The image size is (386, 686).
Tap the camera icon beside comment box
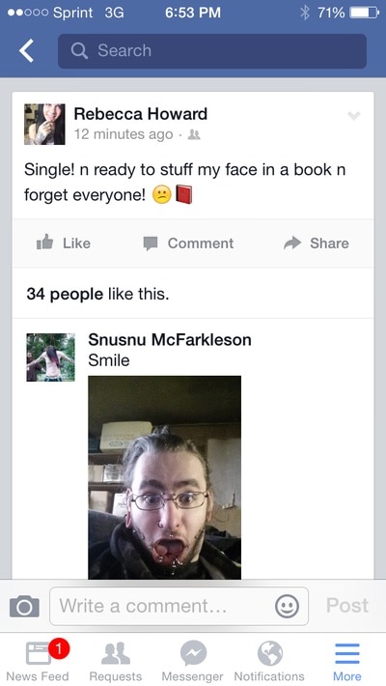[24, 606]
